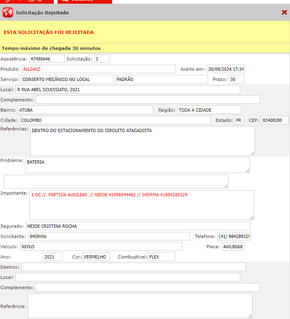Click the Importante notes textarea
The height and width of the screenshot is (319, 290).
(x=142, y=205)
